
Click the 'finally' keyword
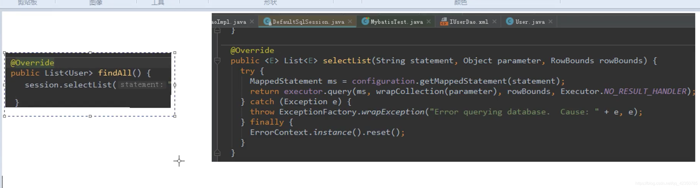point(267,122)
